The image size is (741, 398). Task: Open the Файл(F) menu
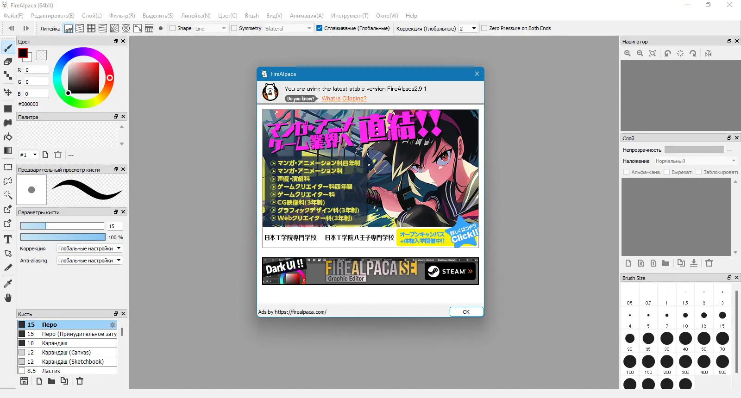13,16
